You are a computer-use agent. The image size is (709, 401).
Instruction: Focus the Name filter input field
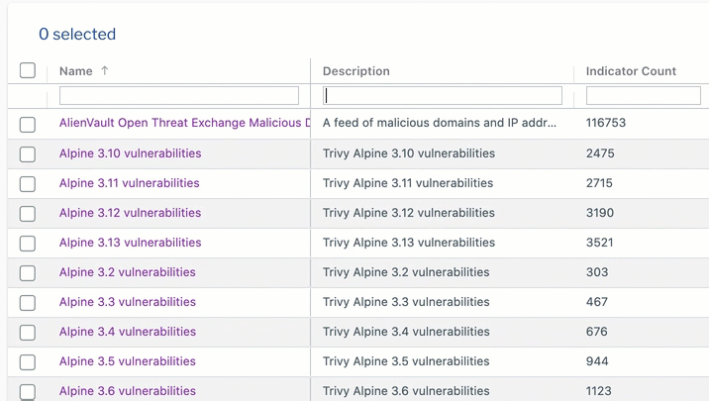pyautogui.click(x=179, y=95)
